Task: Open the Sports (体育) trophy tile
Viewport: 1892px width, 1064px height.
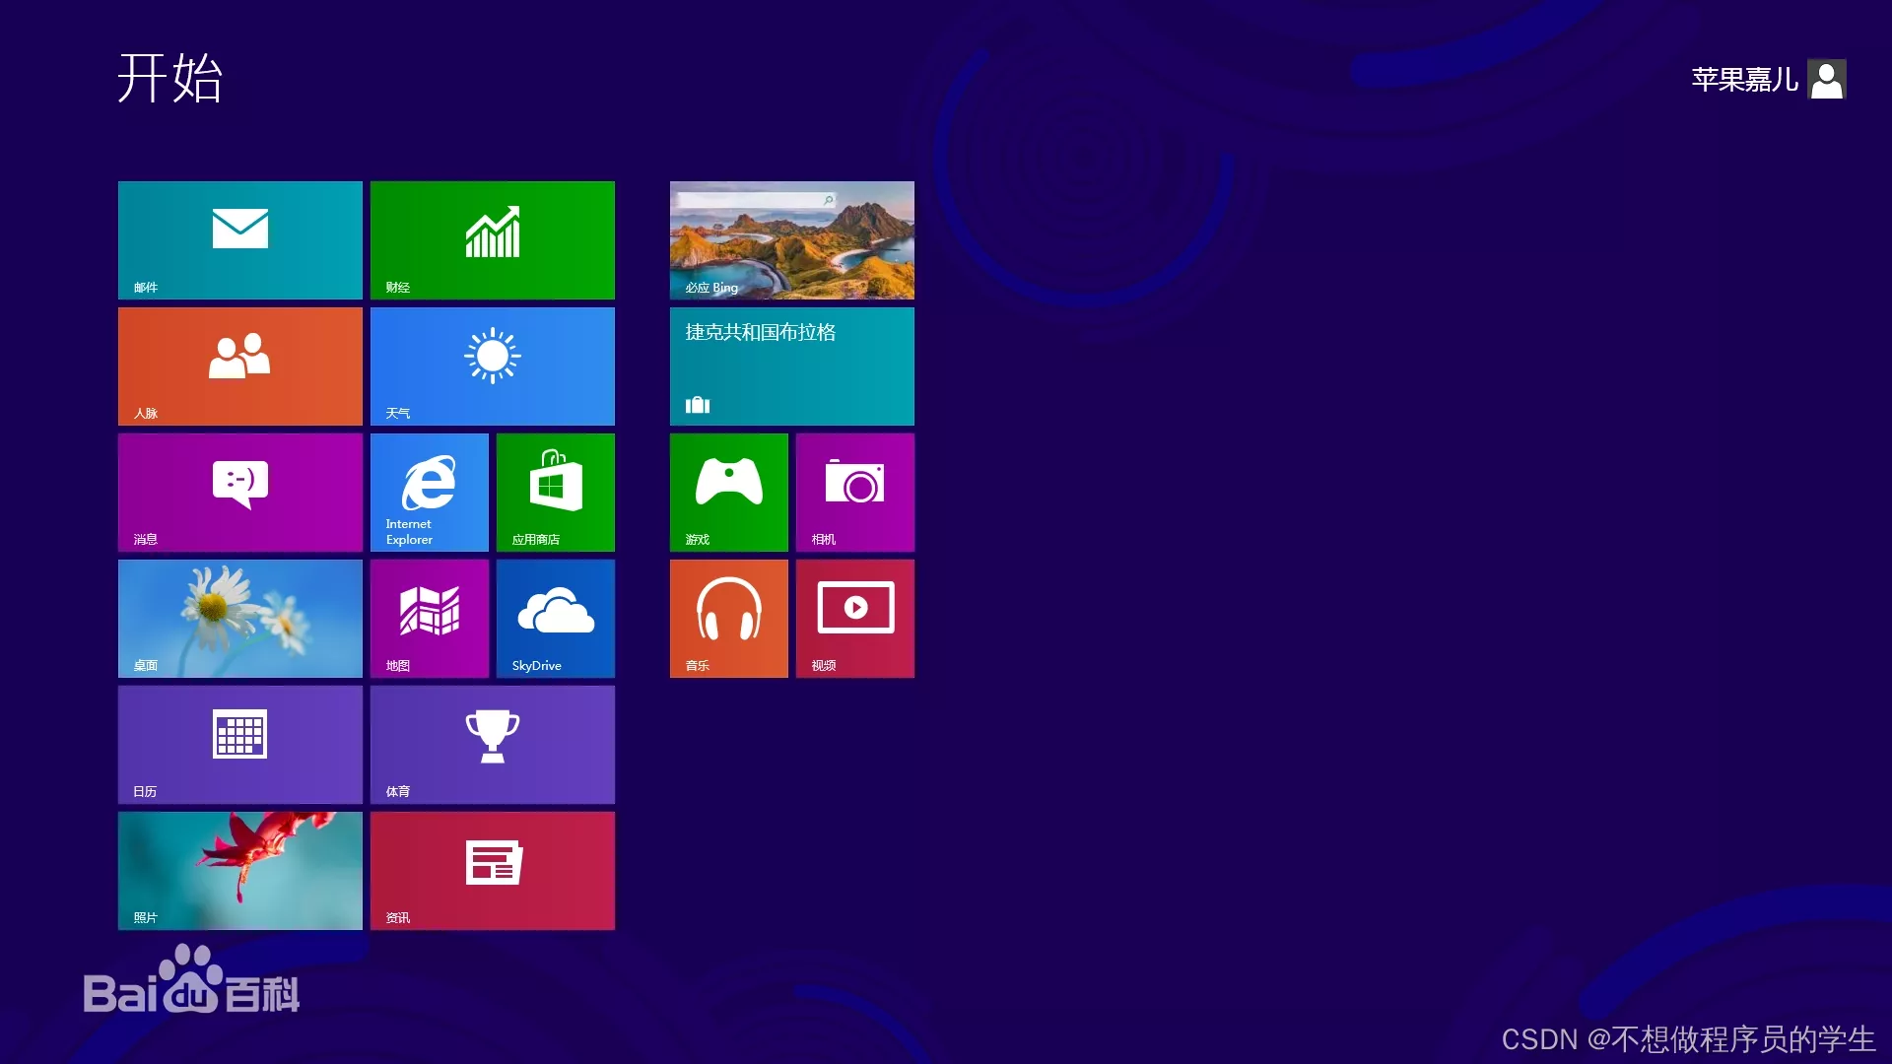Action: (492, 744)
